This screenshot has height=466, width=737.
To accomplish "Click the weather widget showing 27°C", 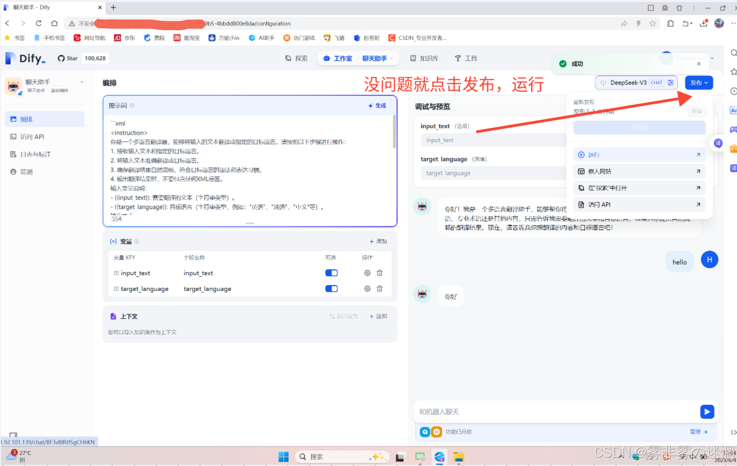I will (20, 456).
